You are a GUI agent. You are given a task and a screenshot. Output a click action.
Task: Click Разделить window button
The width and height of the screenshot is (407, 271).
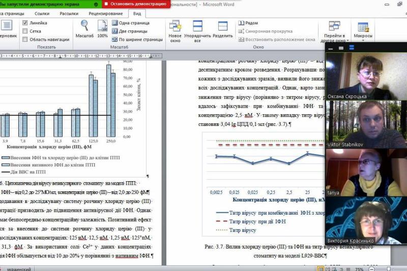pyautogui.click(x=223, y=29)
